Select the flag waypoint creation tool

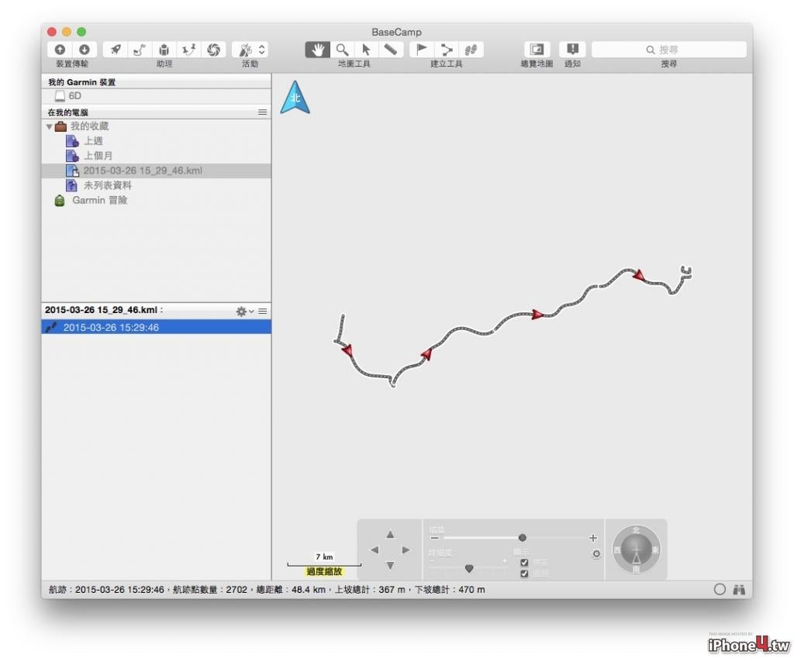pyautogui.click(x=421, y=50)
